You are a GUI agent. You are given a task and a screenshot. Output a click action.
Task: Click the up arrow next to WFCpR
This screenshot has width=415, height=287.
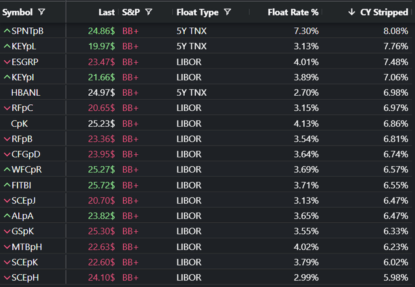click(x=7, y=170)
